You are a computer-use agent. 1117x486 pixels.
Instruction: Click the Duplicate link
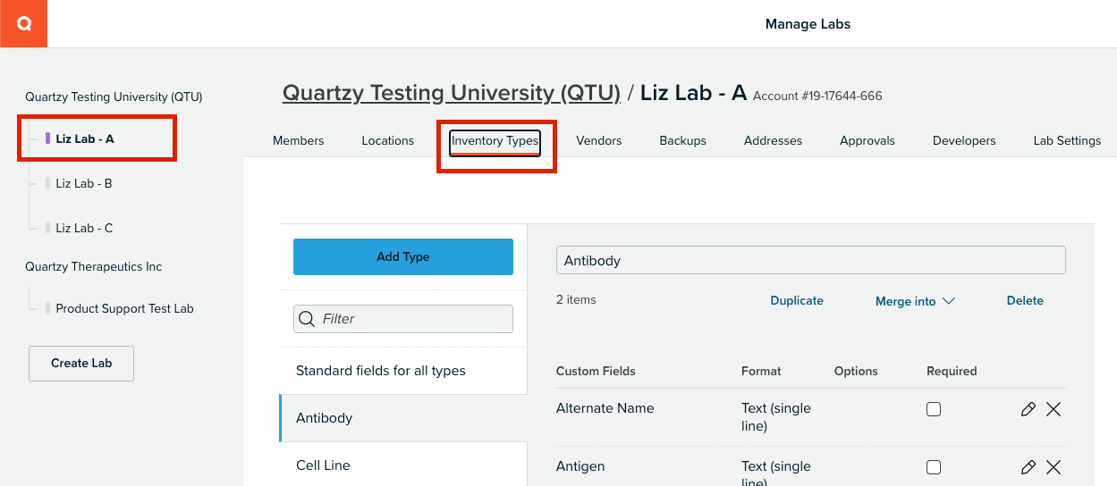pos(797,300)
